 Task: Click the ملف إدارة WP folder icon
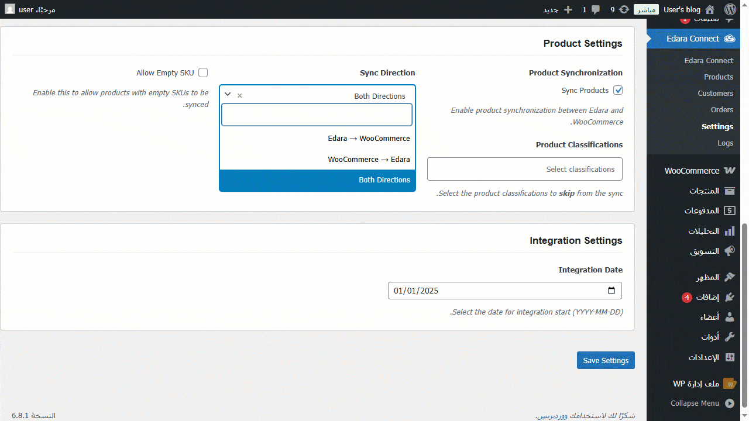[x=729, y=384]
